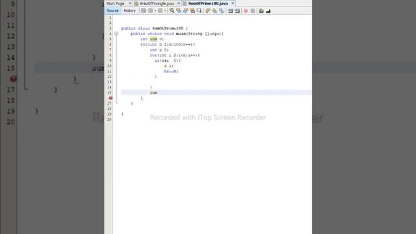This screenshot has width=416, height=234.
Task: Click line number 20 in the gutter
Action: [109, 120]
